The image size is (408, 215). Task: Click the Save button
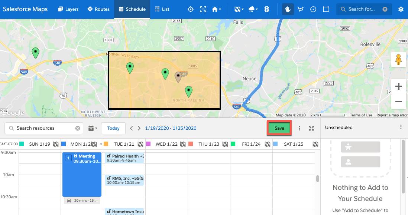click(x=279, y=128)
